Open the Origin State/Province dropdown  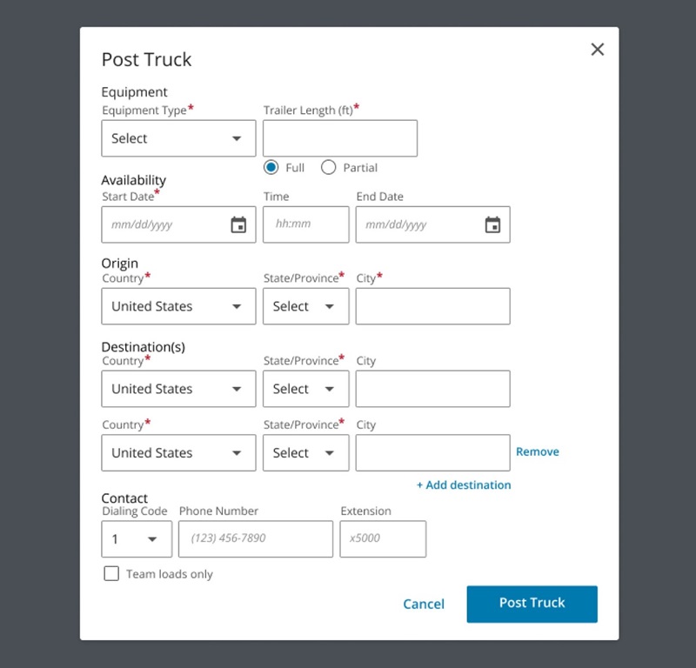point(305,306)
